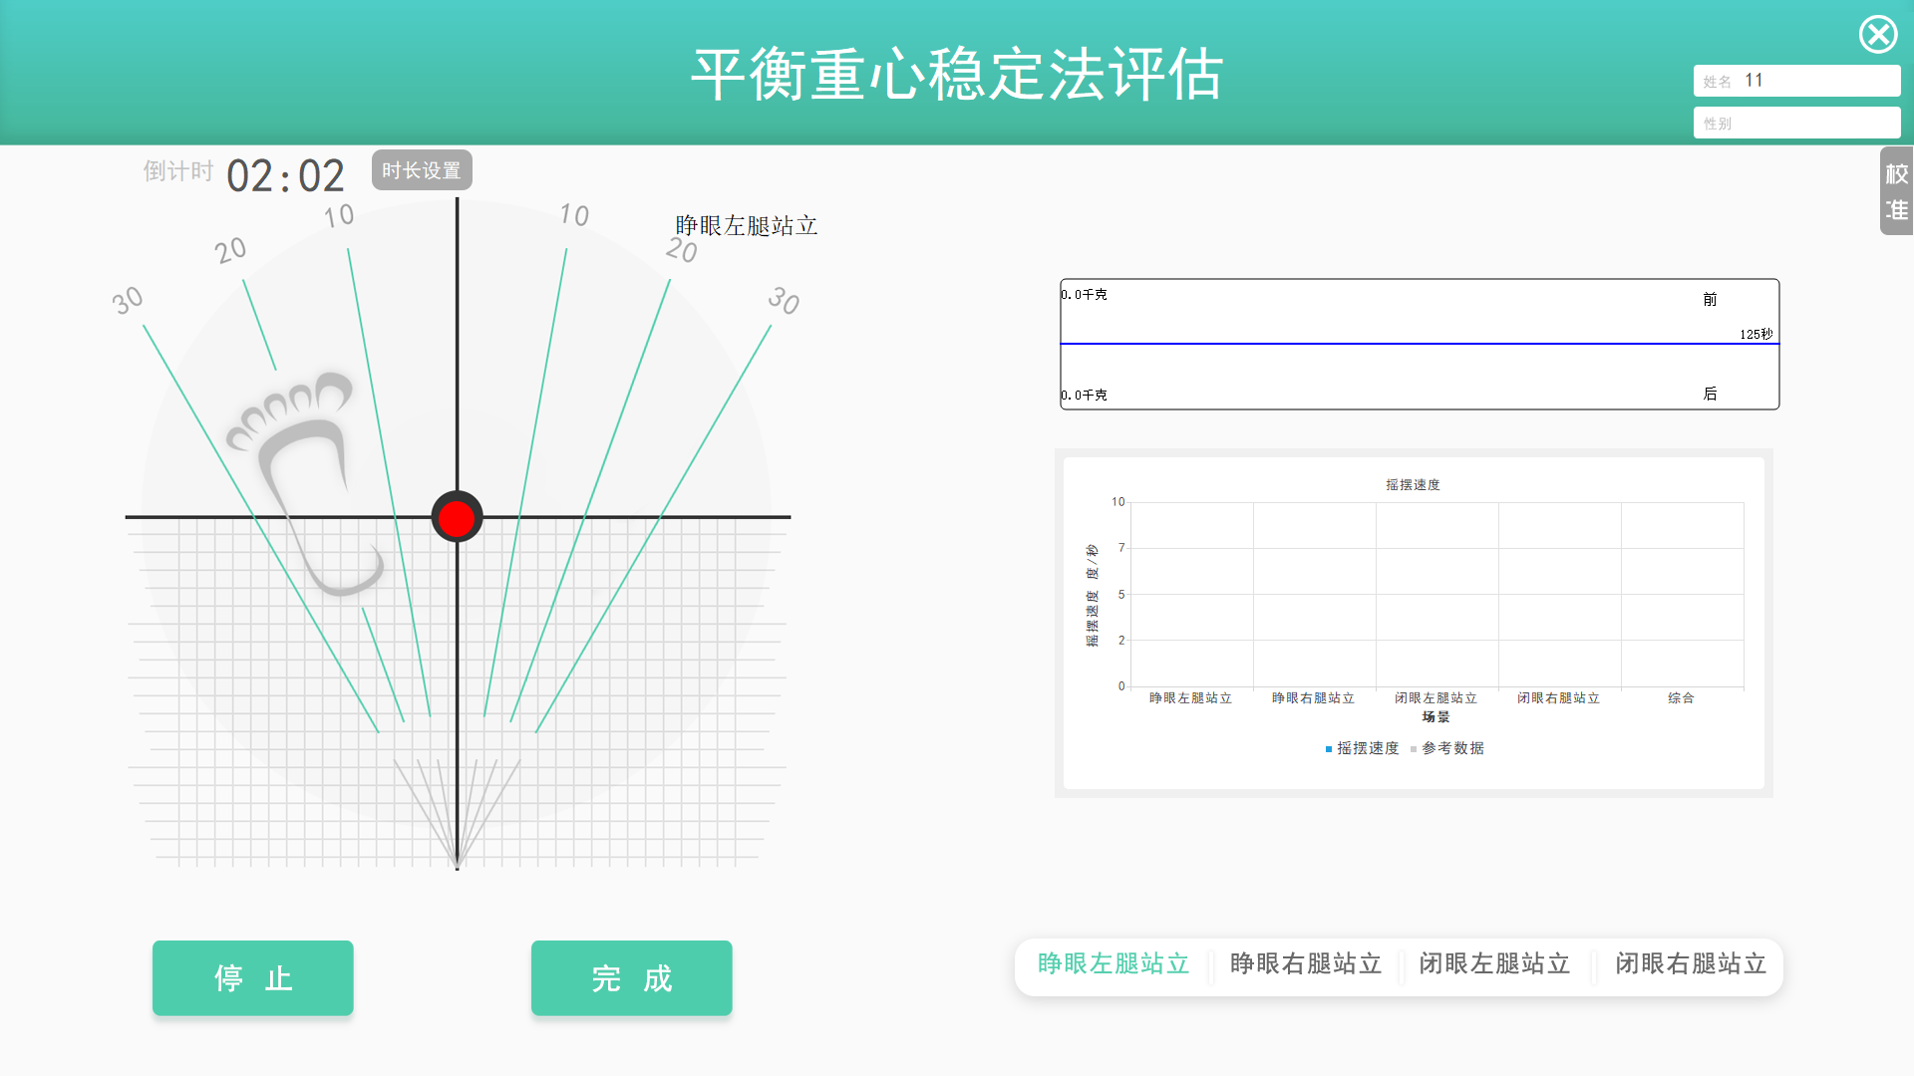1914x1076 pixels.
Task: Open 时长设置 duration settings
Action: pos(422,170)
